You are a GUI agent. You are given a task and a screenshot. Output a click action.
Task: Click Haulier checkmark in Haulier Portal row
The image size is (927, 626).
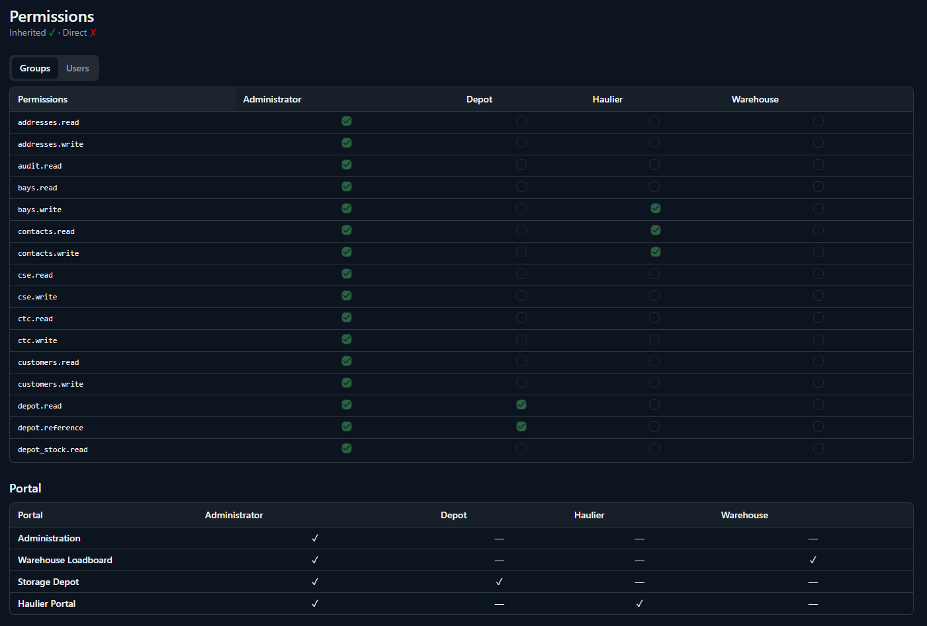point(640,604)
